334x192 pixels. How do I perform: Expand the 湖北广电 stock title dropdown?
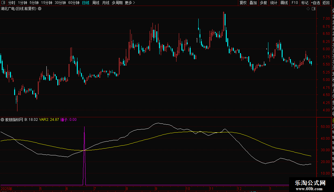pos(40,9)
